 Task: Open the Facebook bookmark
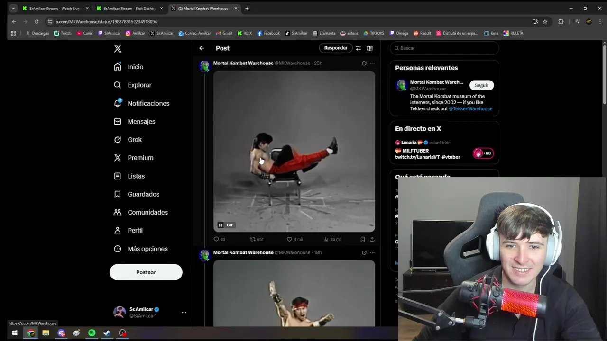click(x=268, y=33)
